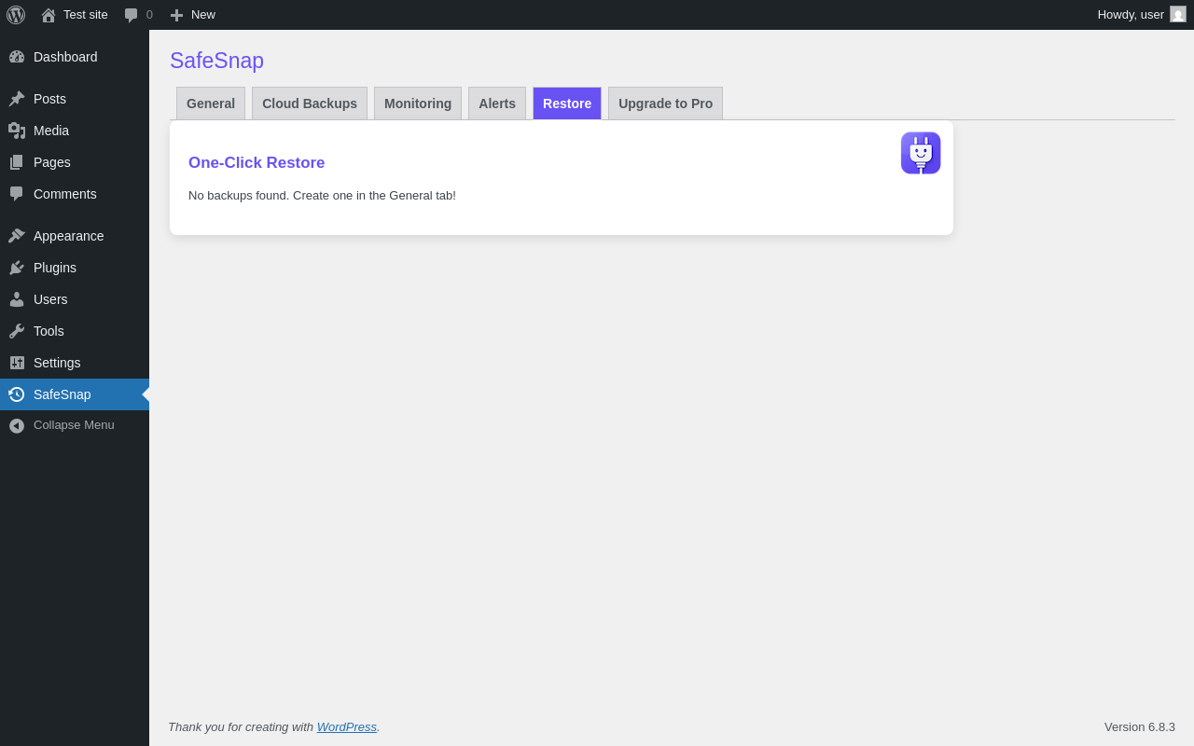Click the Dashboard gauge icon
This screenshot has height=746, width=1194.
coord(17,57)
